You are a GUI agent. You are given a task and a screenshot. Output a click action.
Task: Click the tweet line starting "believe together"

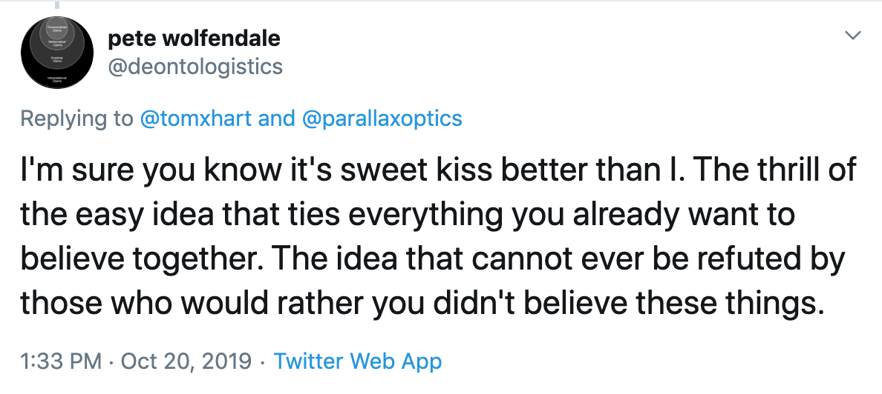pos(433,259)
